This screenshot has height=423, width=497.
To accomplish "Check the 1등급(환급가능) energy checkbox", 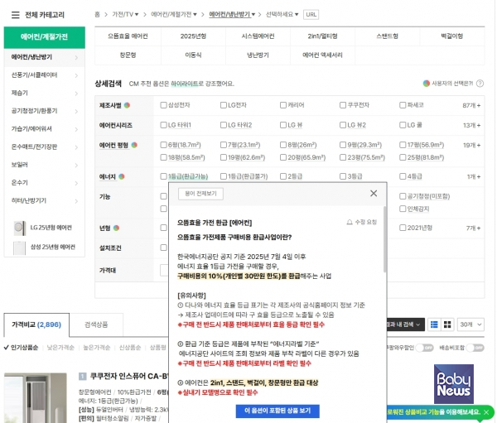I will (x=163, y=176).
